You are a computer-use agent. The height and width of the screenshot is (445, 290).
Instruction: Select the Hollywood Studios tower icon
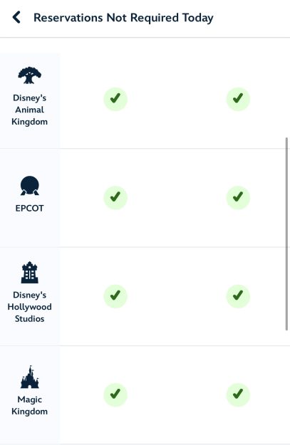point(29,273)
